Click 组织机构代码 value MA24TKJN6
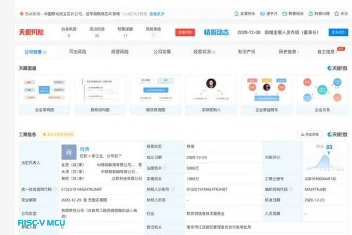The image size is (352, 235). (316, 189)
